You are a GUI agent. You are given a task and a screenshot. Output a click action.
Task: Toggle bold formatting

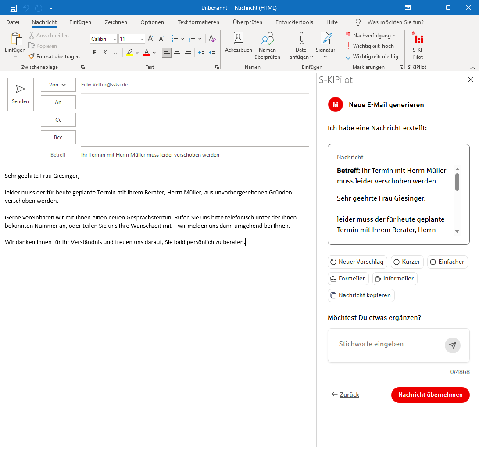(x=94, y=53)
